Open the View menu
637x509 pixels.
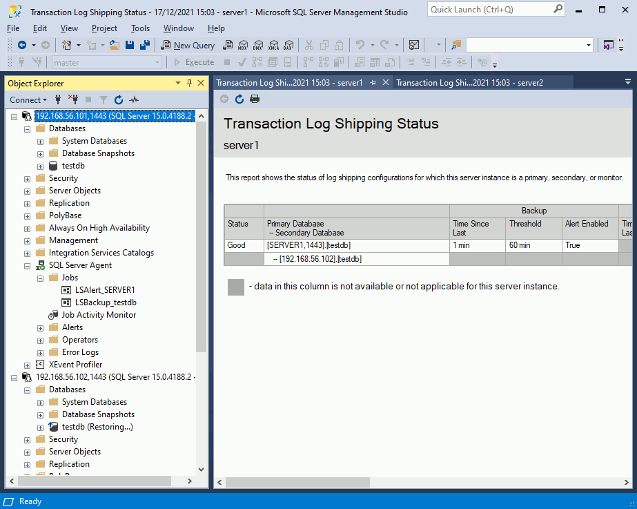[x=69, y=28]
